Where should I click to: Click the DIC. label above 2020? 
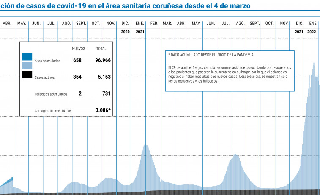point(125,24)
